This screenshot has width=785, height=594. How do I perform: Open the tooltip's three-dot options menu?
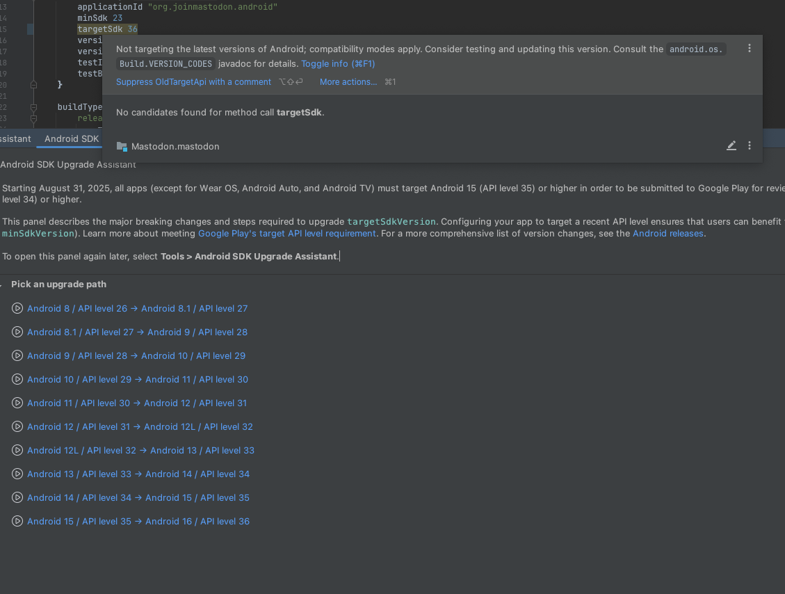coord(749,48)
